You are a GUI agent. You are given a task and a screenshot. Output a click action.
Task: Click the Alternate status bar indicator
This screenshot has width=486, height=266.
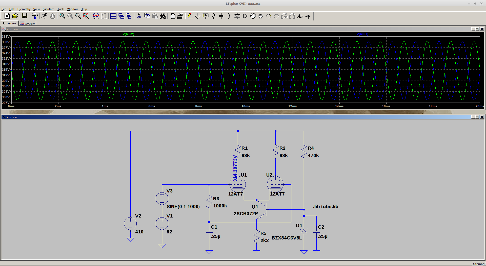pos(478,264)
